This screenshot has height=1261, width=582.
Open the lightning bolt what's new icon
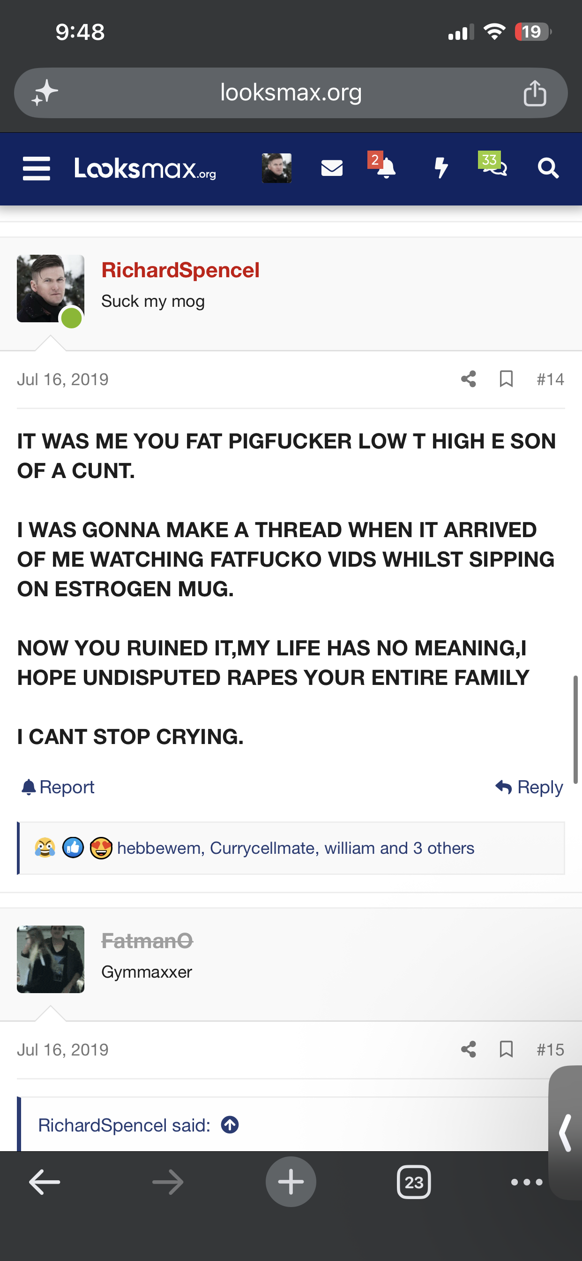click(x=441, y=168)
